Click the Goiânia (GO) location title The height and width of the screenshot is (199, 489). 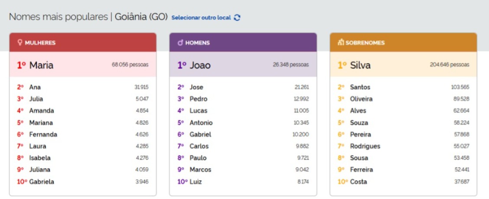(x=141, y=17)
